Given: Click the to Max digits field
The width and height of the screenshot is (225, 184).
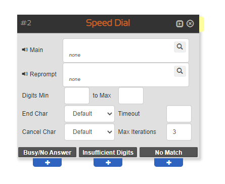Looking at the screenshot, I should tap(131, 96).
